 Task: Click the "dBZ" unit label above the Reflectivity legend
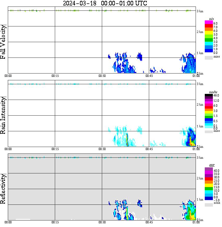point(212,166)
